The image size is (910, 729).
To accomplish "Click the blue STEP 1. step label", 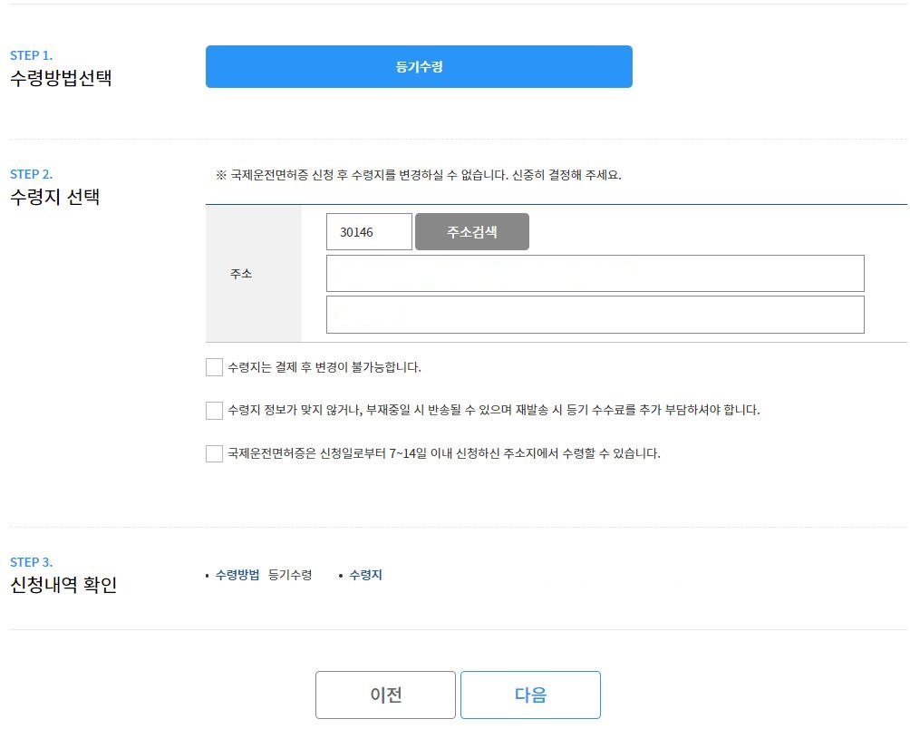I will (31, 54).
